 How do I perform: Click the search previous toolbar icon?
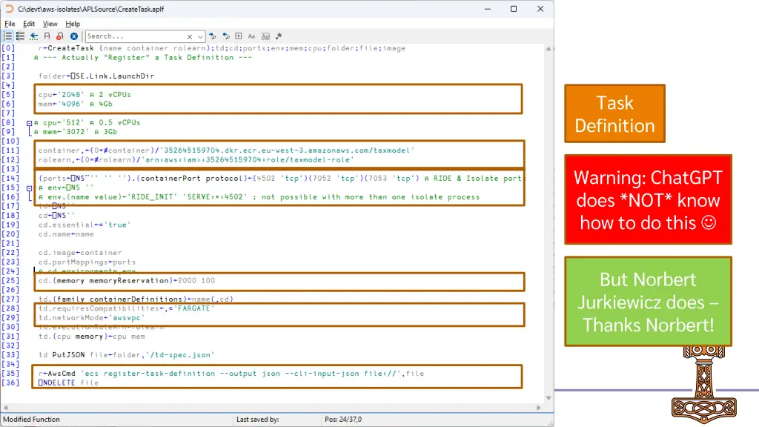[x=226, y=36]
